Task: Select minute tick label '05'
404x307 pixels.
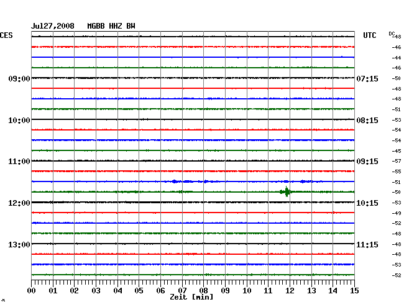Action: 139,291
